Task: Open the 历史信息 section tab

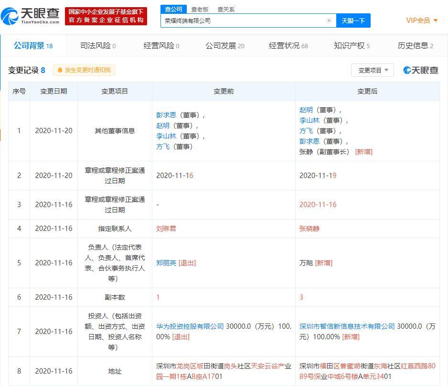Action: click(x=415, y=46)
